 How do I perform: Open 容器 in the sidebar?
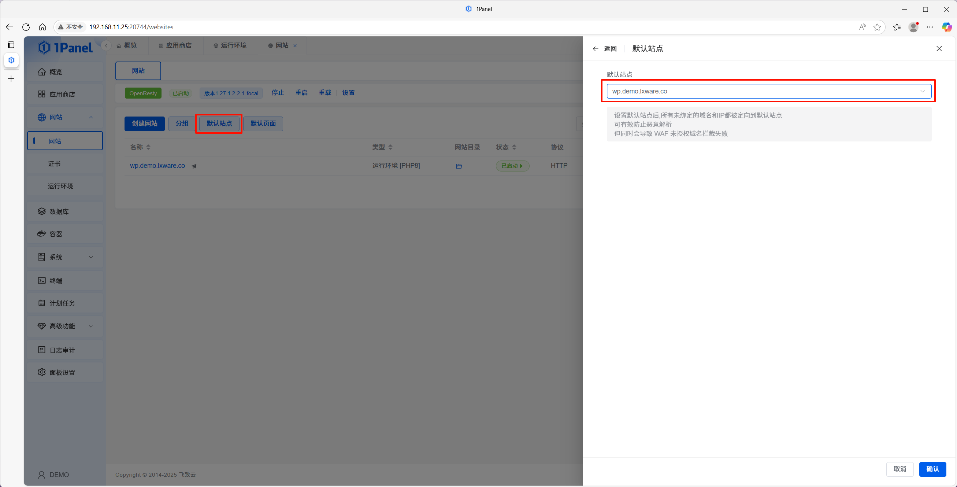tap(65, 234)
